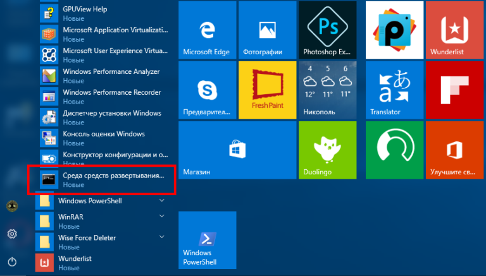Launch the Duolingo tile

328,150
